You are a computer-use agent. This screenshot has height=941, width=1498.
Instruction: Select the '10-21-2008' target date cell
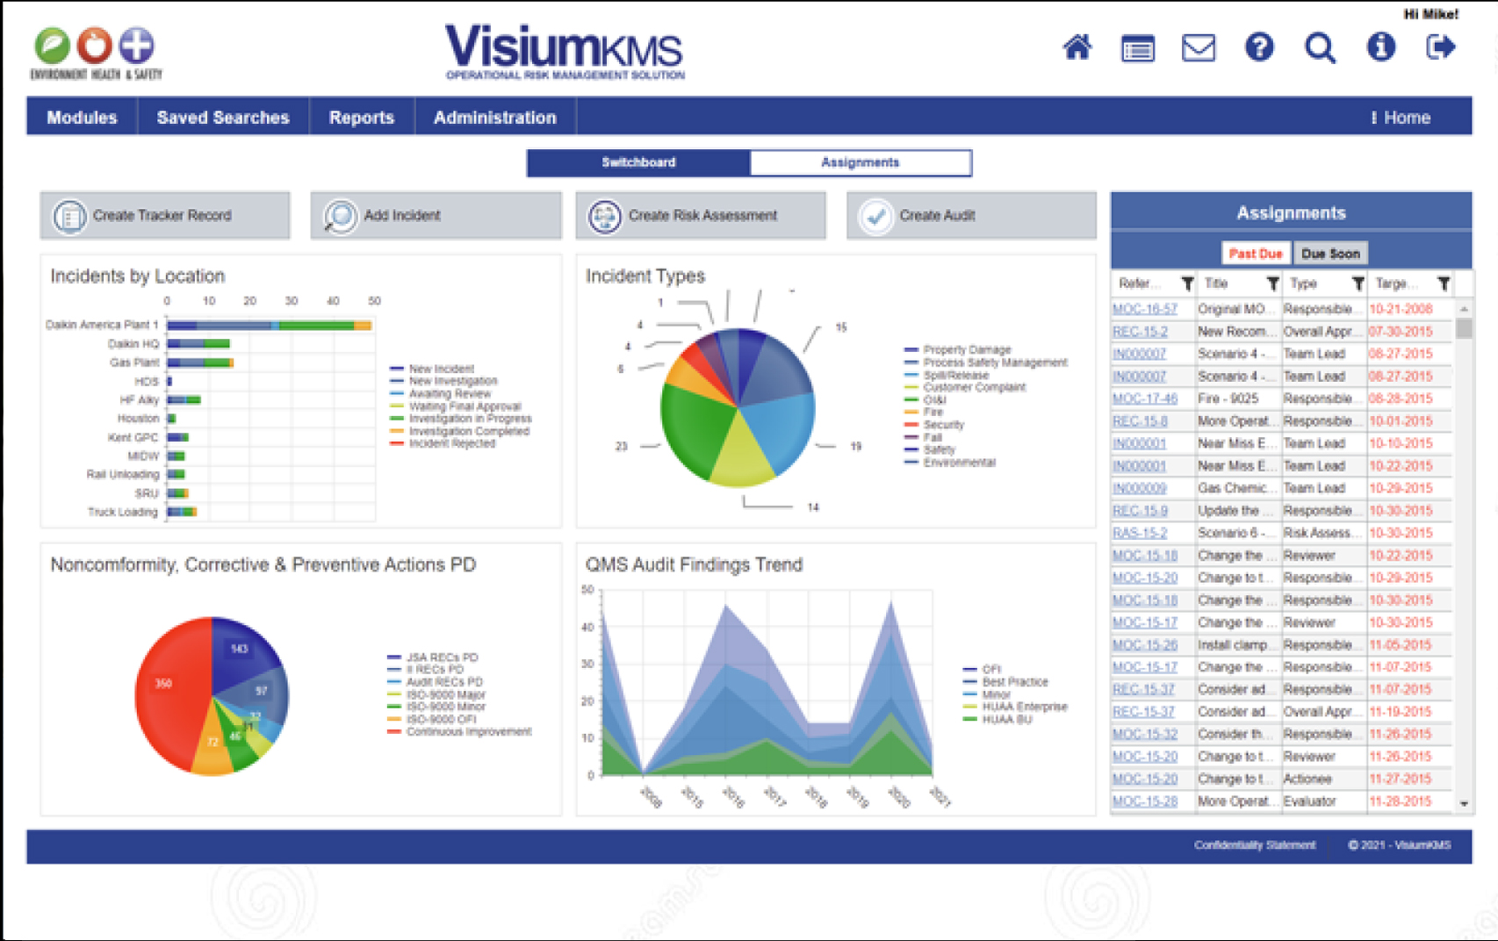pos(1408,309)
